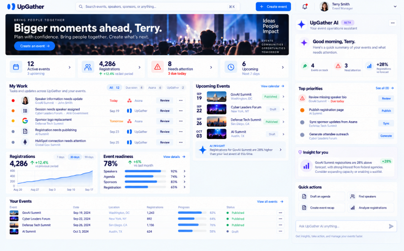
Task: Click the send arrow in AI chat
Action: [391, 226]
